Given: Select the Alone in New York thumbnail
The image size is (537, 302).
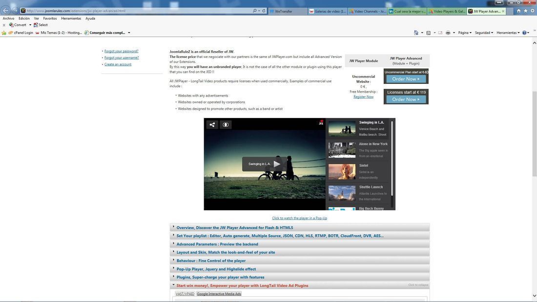Looking at the screenshot, I should click(x=342, y=150).
